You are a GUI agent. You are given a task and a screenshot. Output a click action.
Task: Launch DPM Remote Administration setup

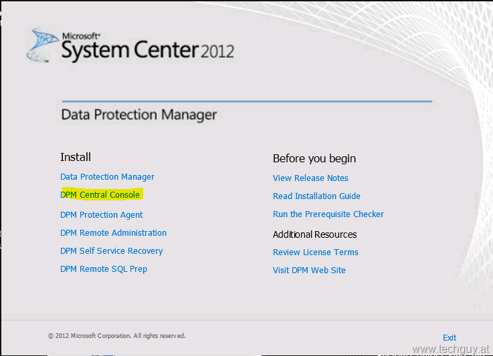pyautogui.click(x=113, y=233)
